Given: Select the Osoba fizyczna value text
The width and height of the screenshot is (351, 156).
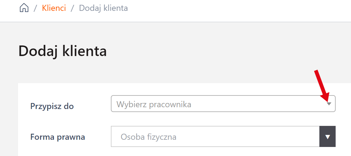Looking at the screenshot, I should pyautogui.click(x=148, y=137).
